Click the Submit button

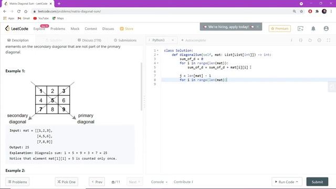(317, 182)
